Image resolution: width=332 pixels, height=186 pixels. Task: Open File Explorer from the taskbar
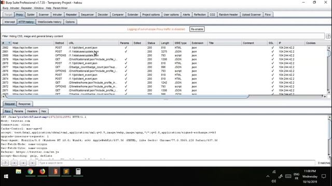click(x=19, y=172)
